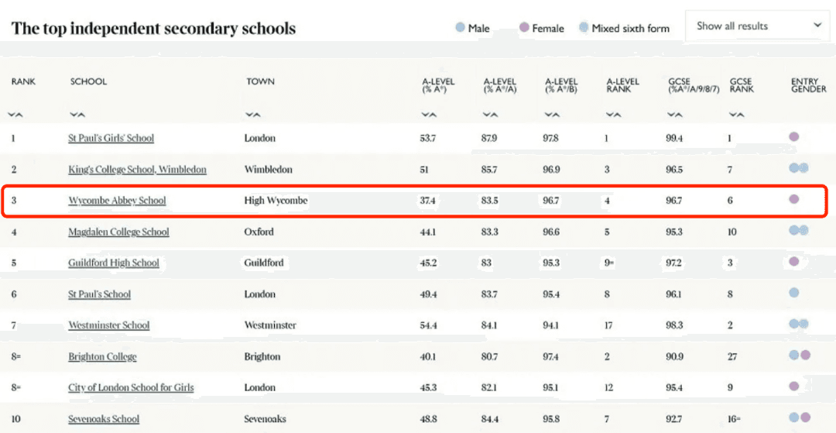The image size is (836, 433).
Task: Click the Male legend dot
Action: [460, 27]
